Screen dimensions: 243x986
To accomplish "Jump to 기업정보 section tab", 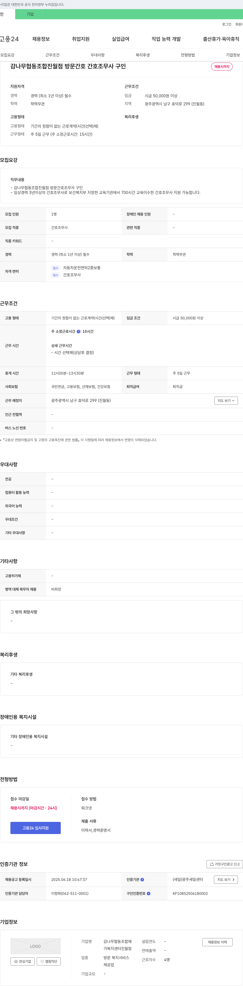I will (x=233, y=55).
